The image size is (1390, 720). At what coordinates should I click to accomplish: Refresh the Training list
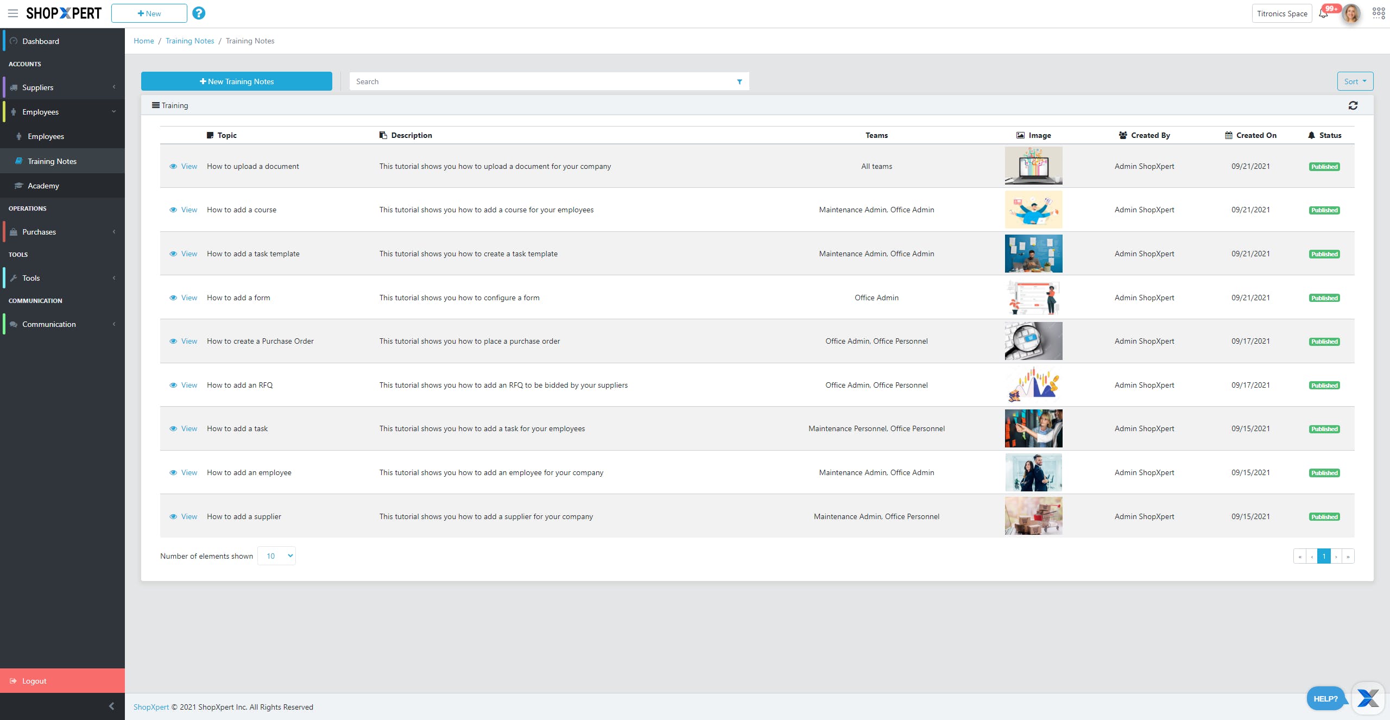pyautogui.click(x=1353, y=105)
